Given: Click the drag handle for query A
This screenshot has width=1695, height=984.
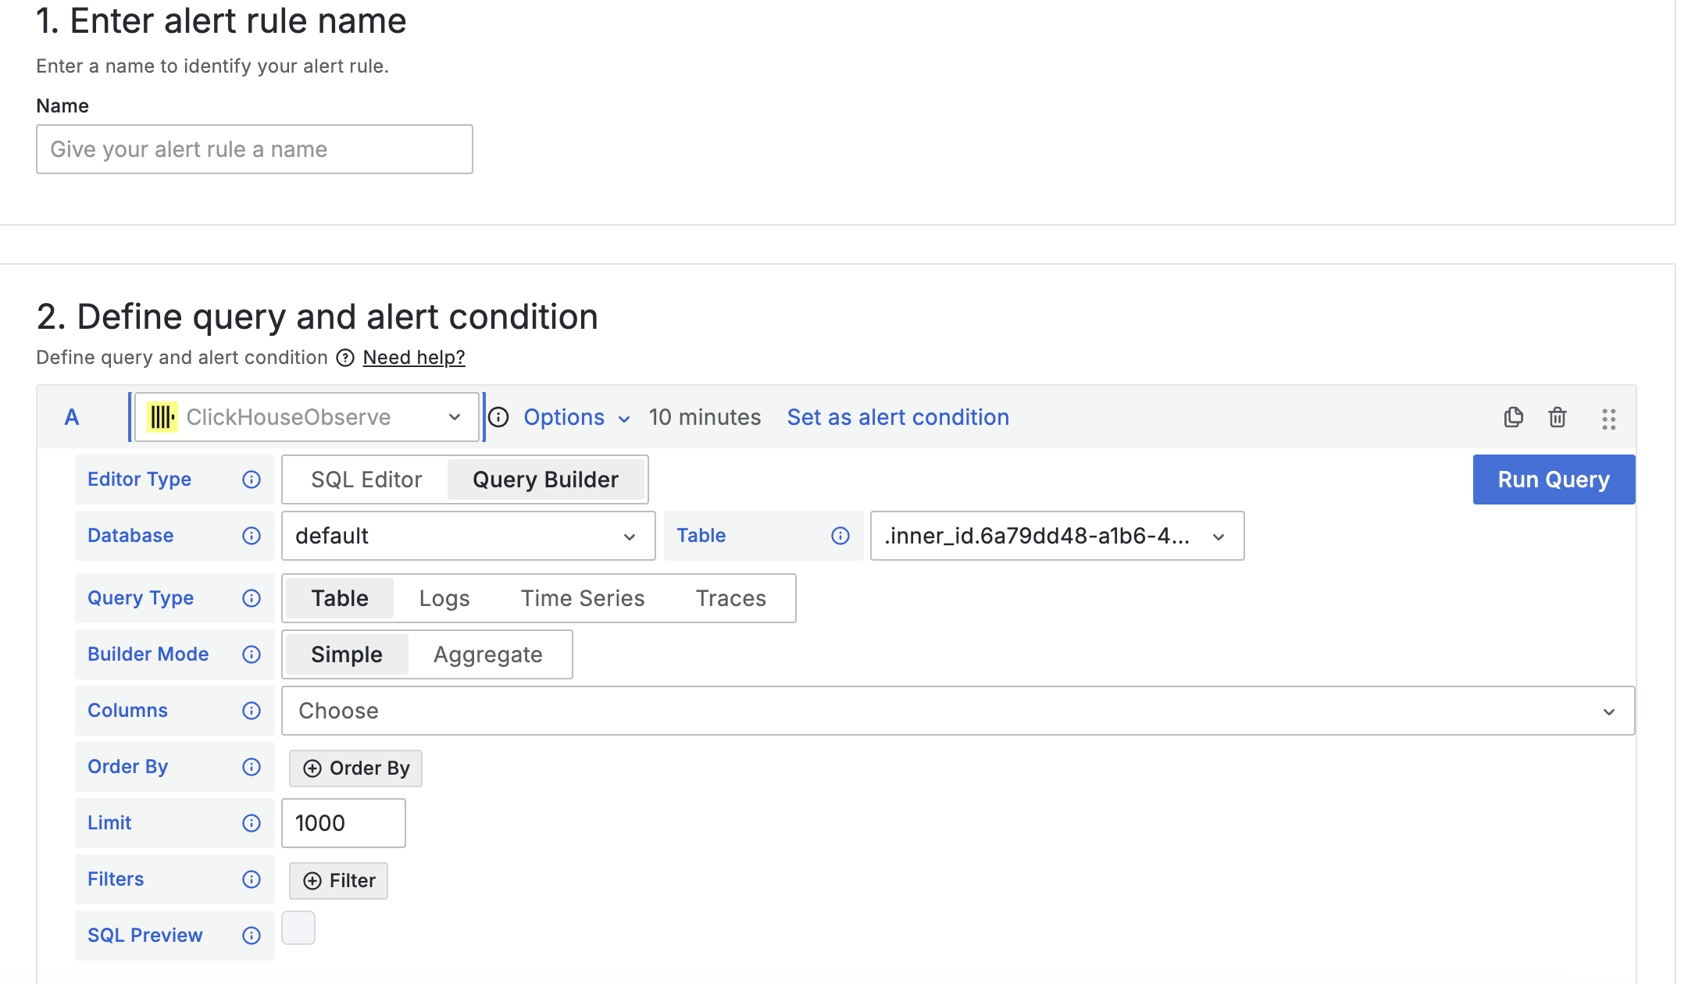Looking at the screenshot, I should [x=1608, y=419].
